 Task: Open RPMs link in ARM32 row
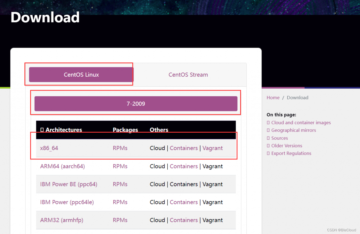120,220
